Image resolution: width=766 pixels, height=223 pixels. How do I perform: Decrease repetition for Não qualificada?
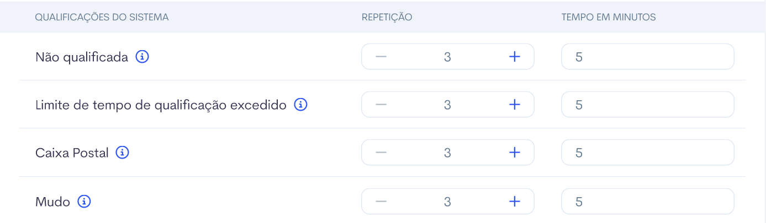381,57
